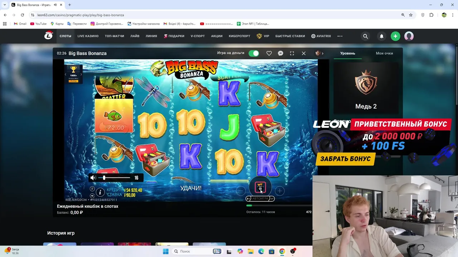The image size is (458, 257).
Task: Open the user profile avatar
Action: [409, 36]
